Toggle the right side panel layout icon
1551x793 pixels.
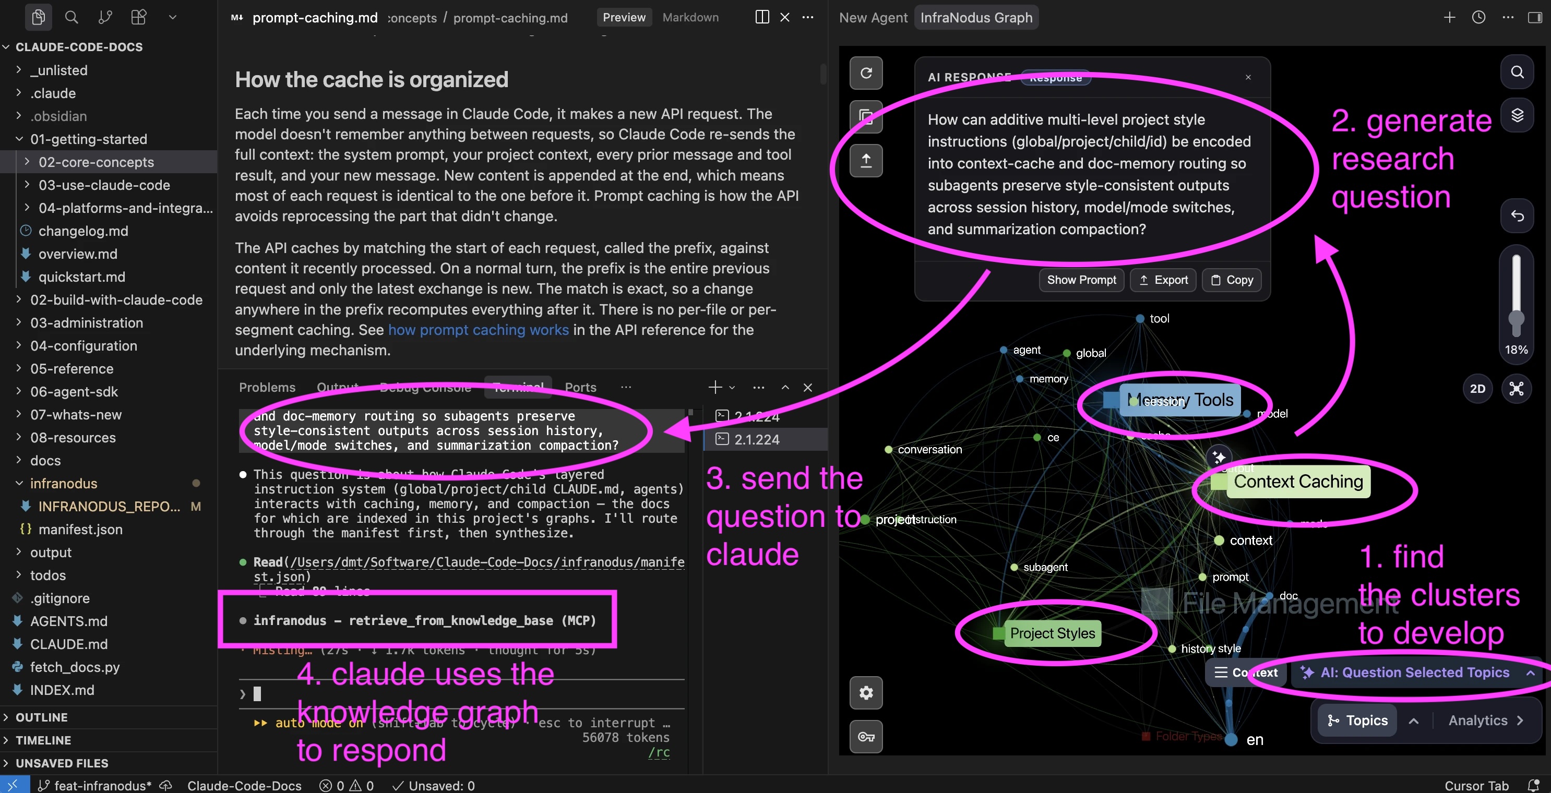pyautogui.click(x=1535, y=17)
